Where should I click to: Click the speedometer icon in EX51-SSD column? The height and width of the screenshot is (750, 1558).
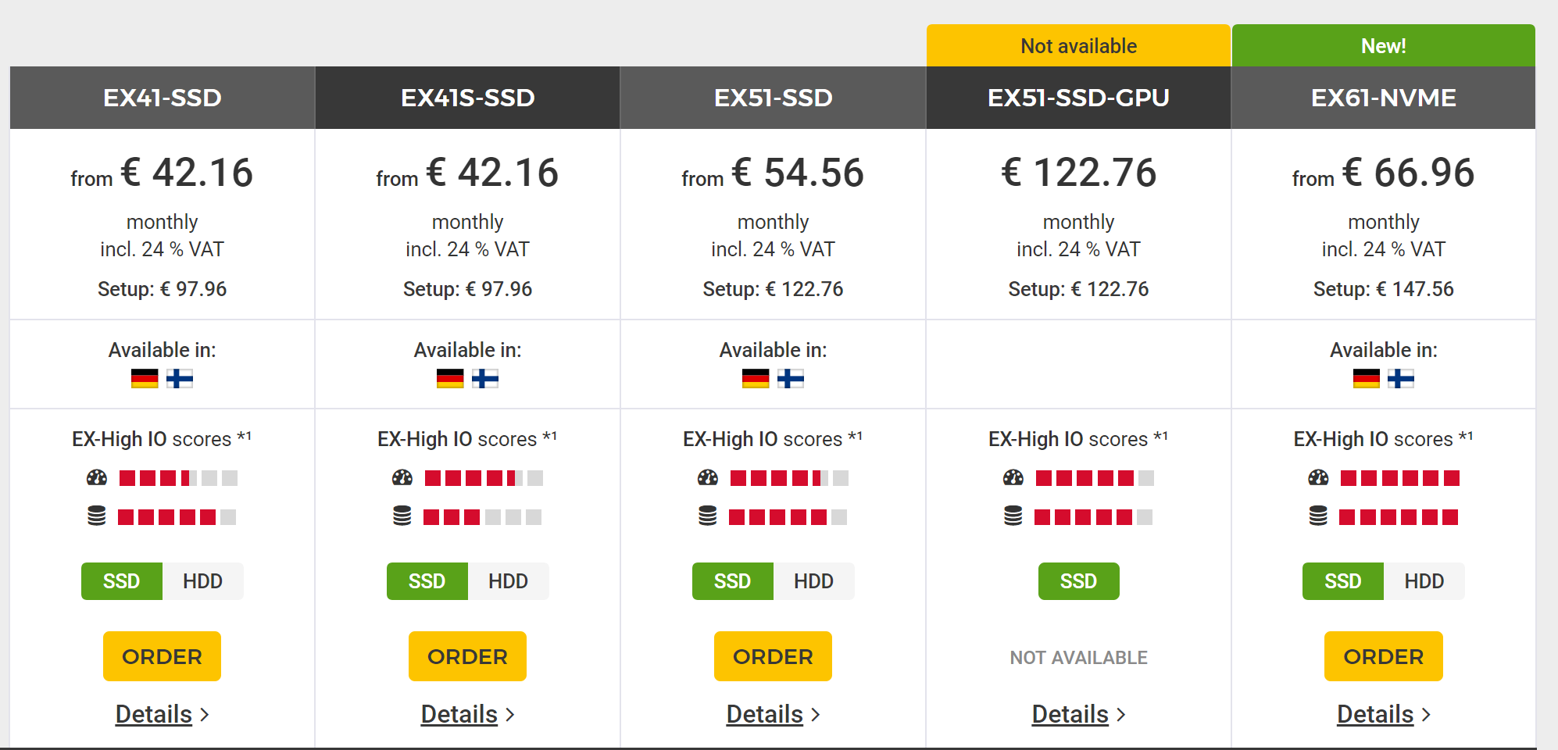708,477
